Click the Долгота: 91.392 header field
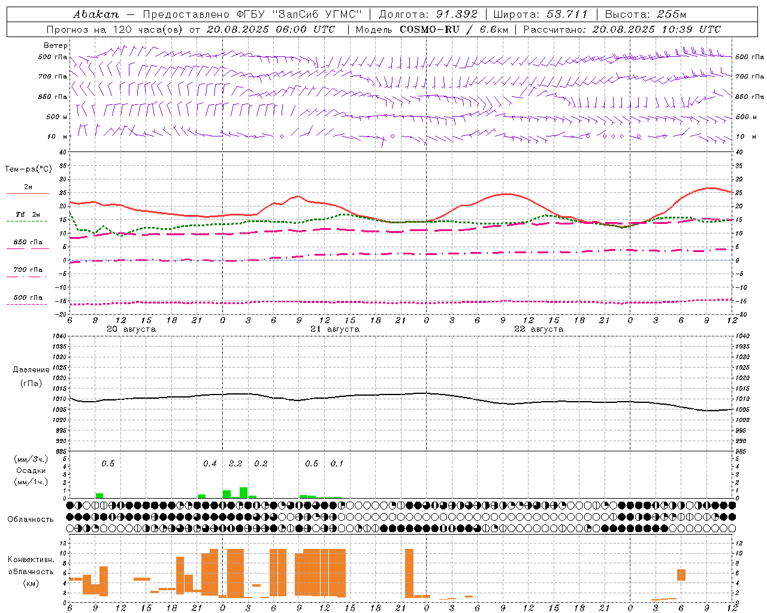Screen dimensions: 767x613 428,14
